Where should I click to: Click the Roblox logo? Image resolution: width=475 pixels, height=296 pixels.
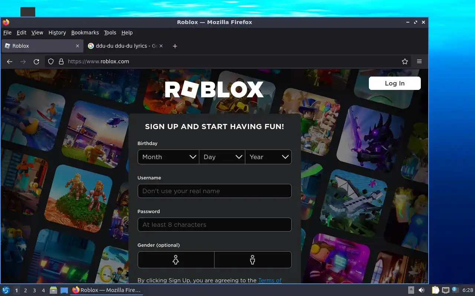click(x=214, y=90)
